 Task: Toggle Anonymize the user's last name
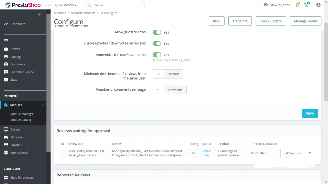point(157,55)
